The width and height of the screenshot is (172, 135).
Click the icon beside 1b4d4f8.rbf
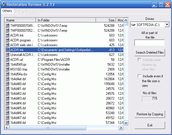click(x=7, y=123)
